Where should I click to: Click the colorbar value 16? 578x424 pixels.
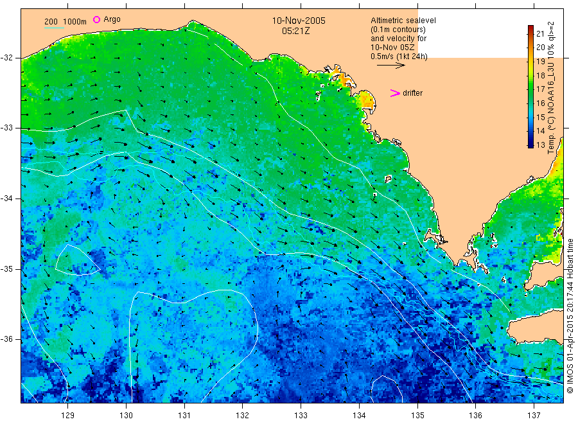540,103
